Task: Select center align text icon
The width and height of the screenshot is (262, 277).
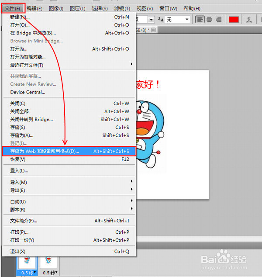Action: [x=209, y=19]
